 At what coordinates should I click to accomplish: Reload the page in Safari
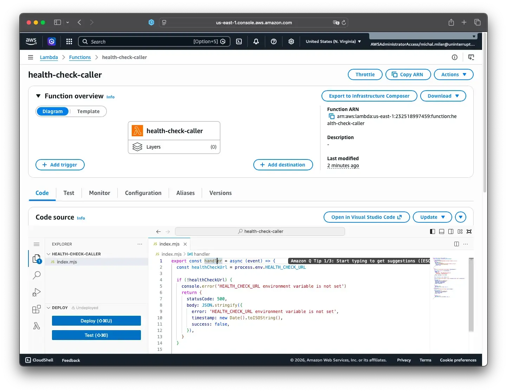(x=344, y=22)
